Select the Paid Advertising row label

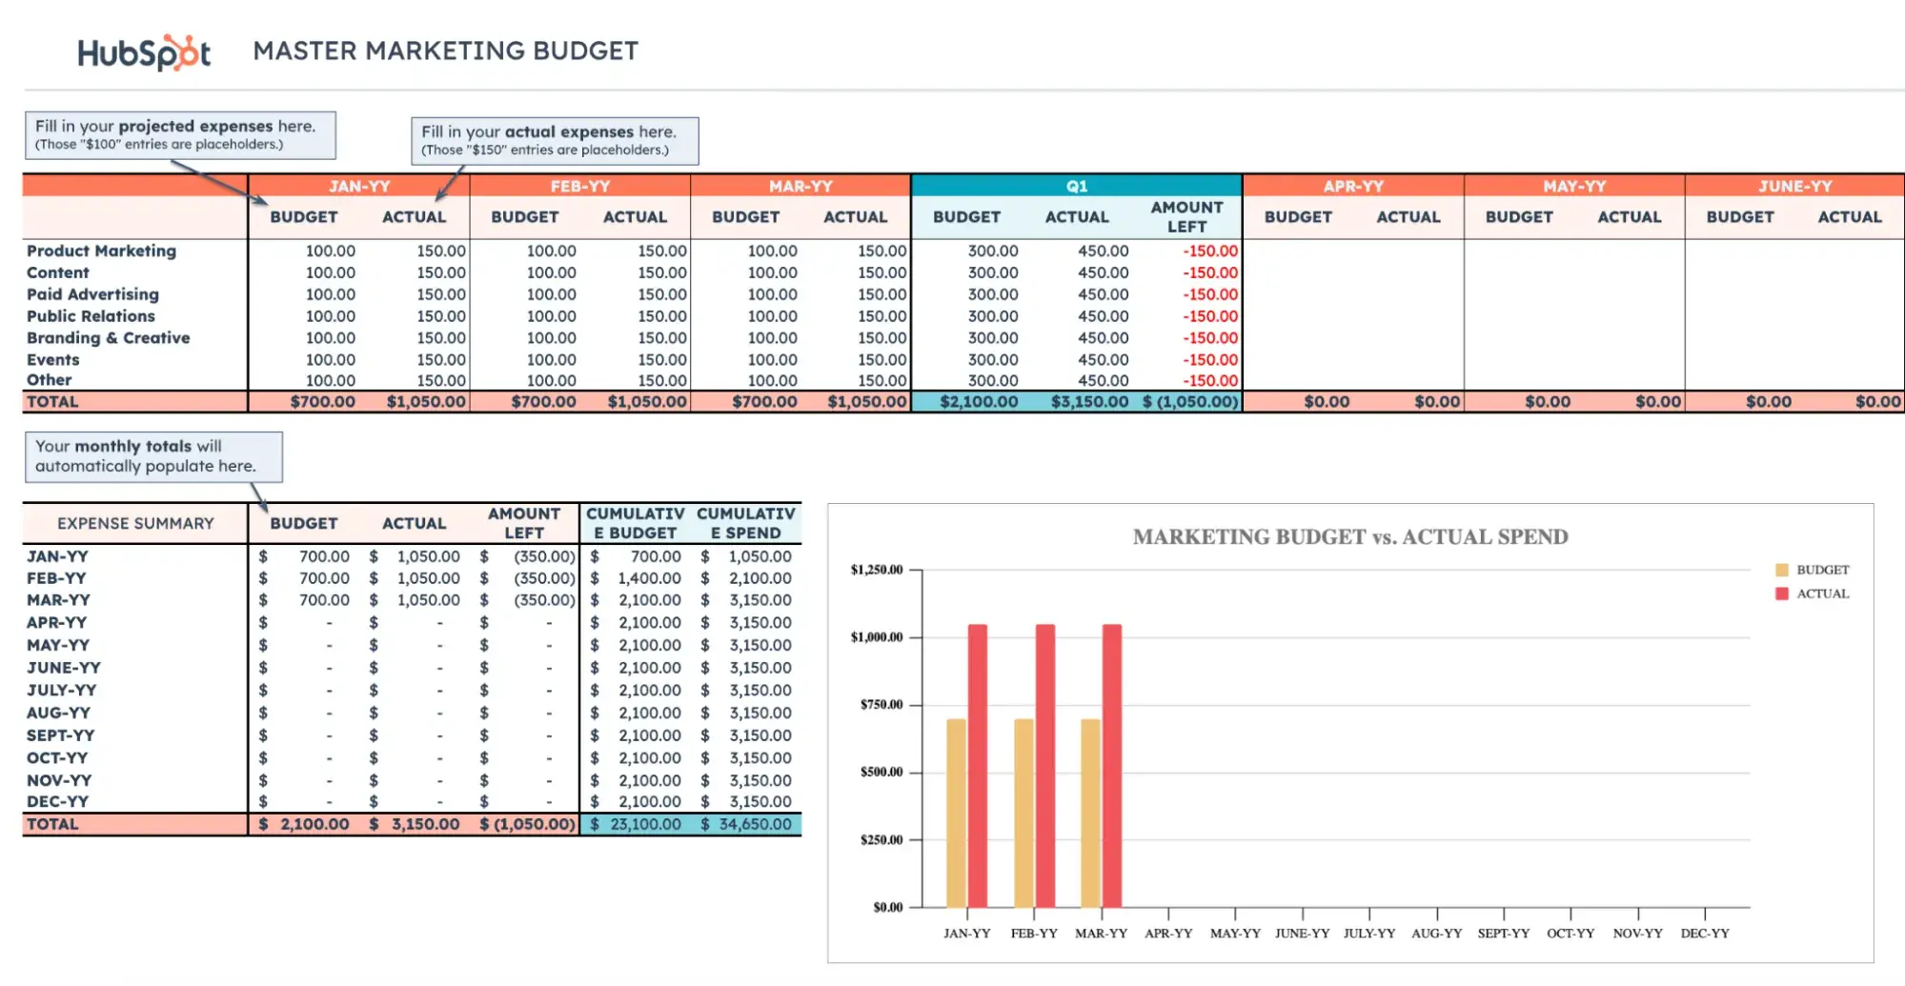(92, 294)
